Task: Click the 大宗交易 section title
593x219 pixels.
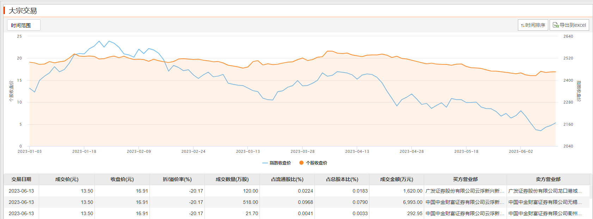Action: tap(23, 11)
